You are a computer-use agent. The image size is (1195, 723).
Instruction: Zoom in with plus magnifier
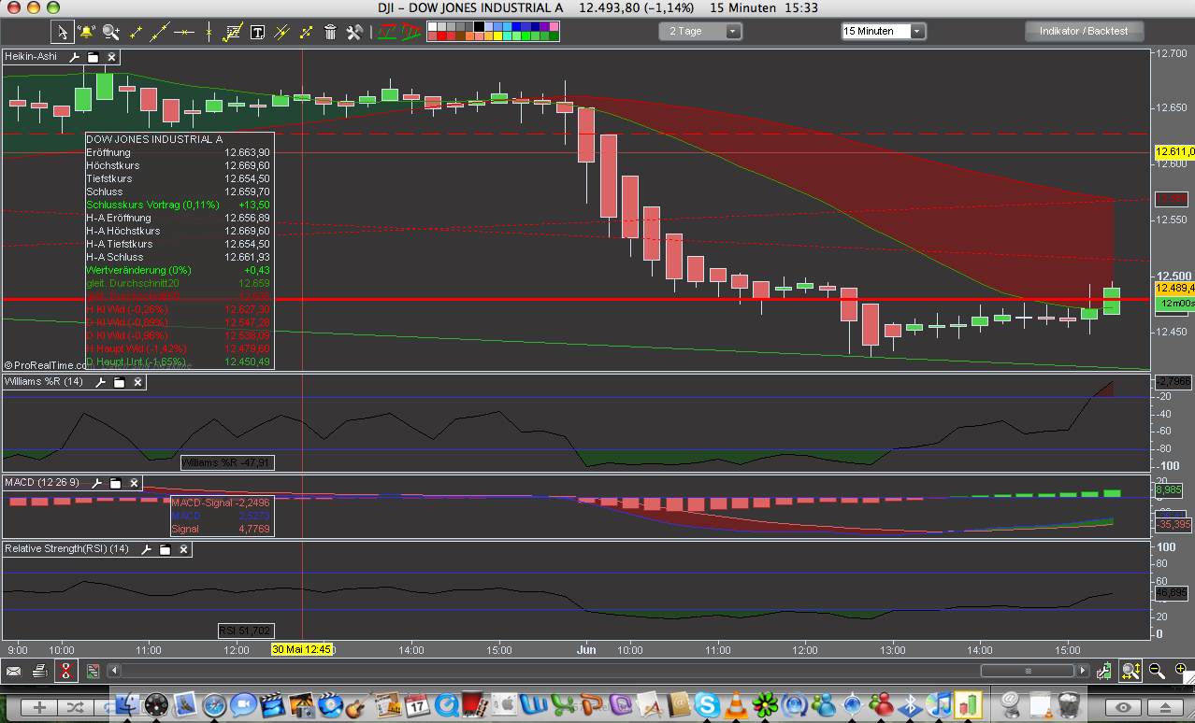1181,671
